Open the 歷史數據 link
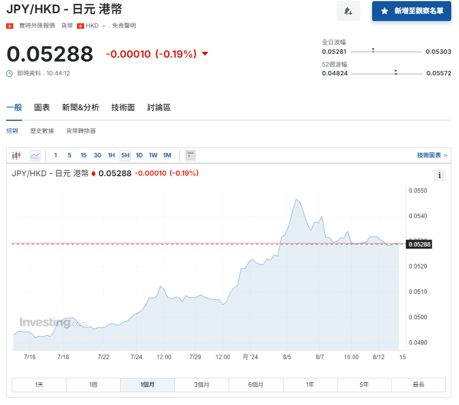The height and width of the screenshot is (405, 459). pos(42,131)
